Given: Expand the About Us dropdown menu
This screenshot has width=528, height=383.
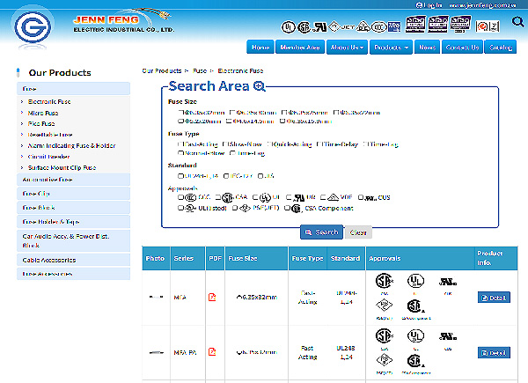Looking at the screenshot, I should (x=347, y=47).
